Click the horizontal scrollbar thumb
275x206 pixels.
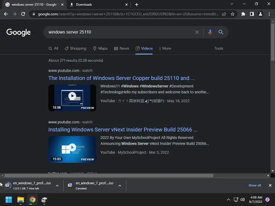(x=109, y=175)
